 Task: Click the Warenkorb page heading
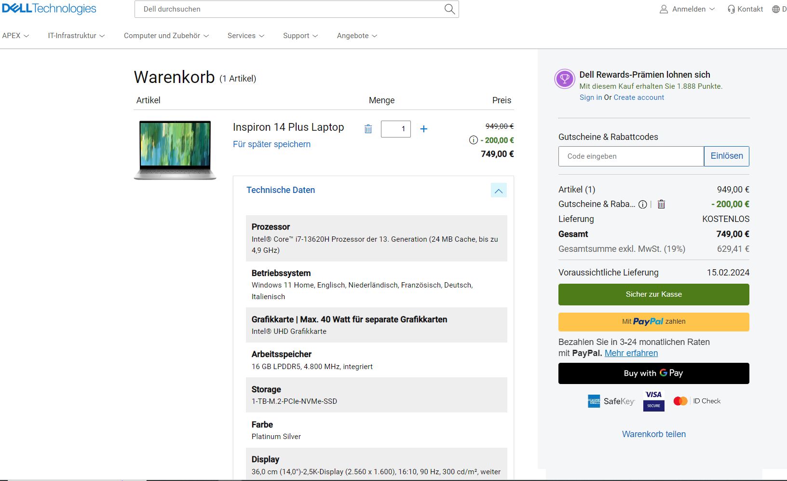[174, 77]
